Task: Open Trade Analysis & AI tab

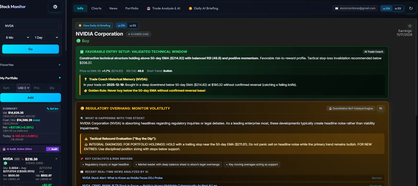Action: click(164, 8)
